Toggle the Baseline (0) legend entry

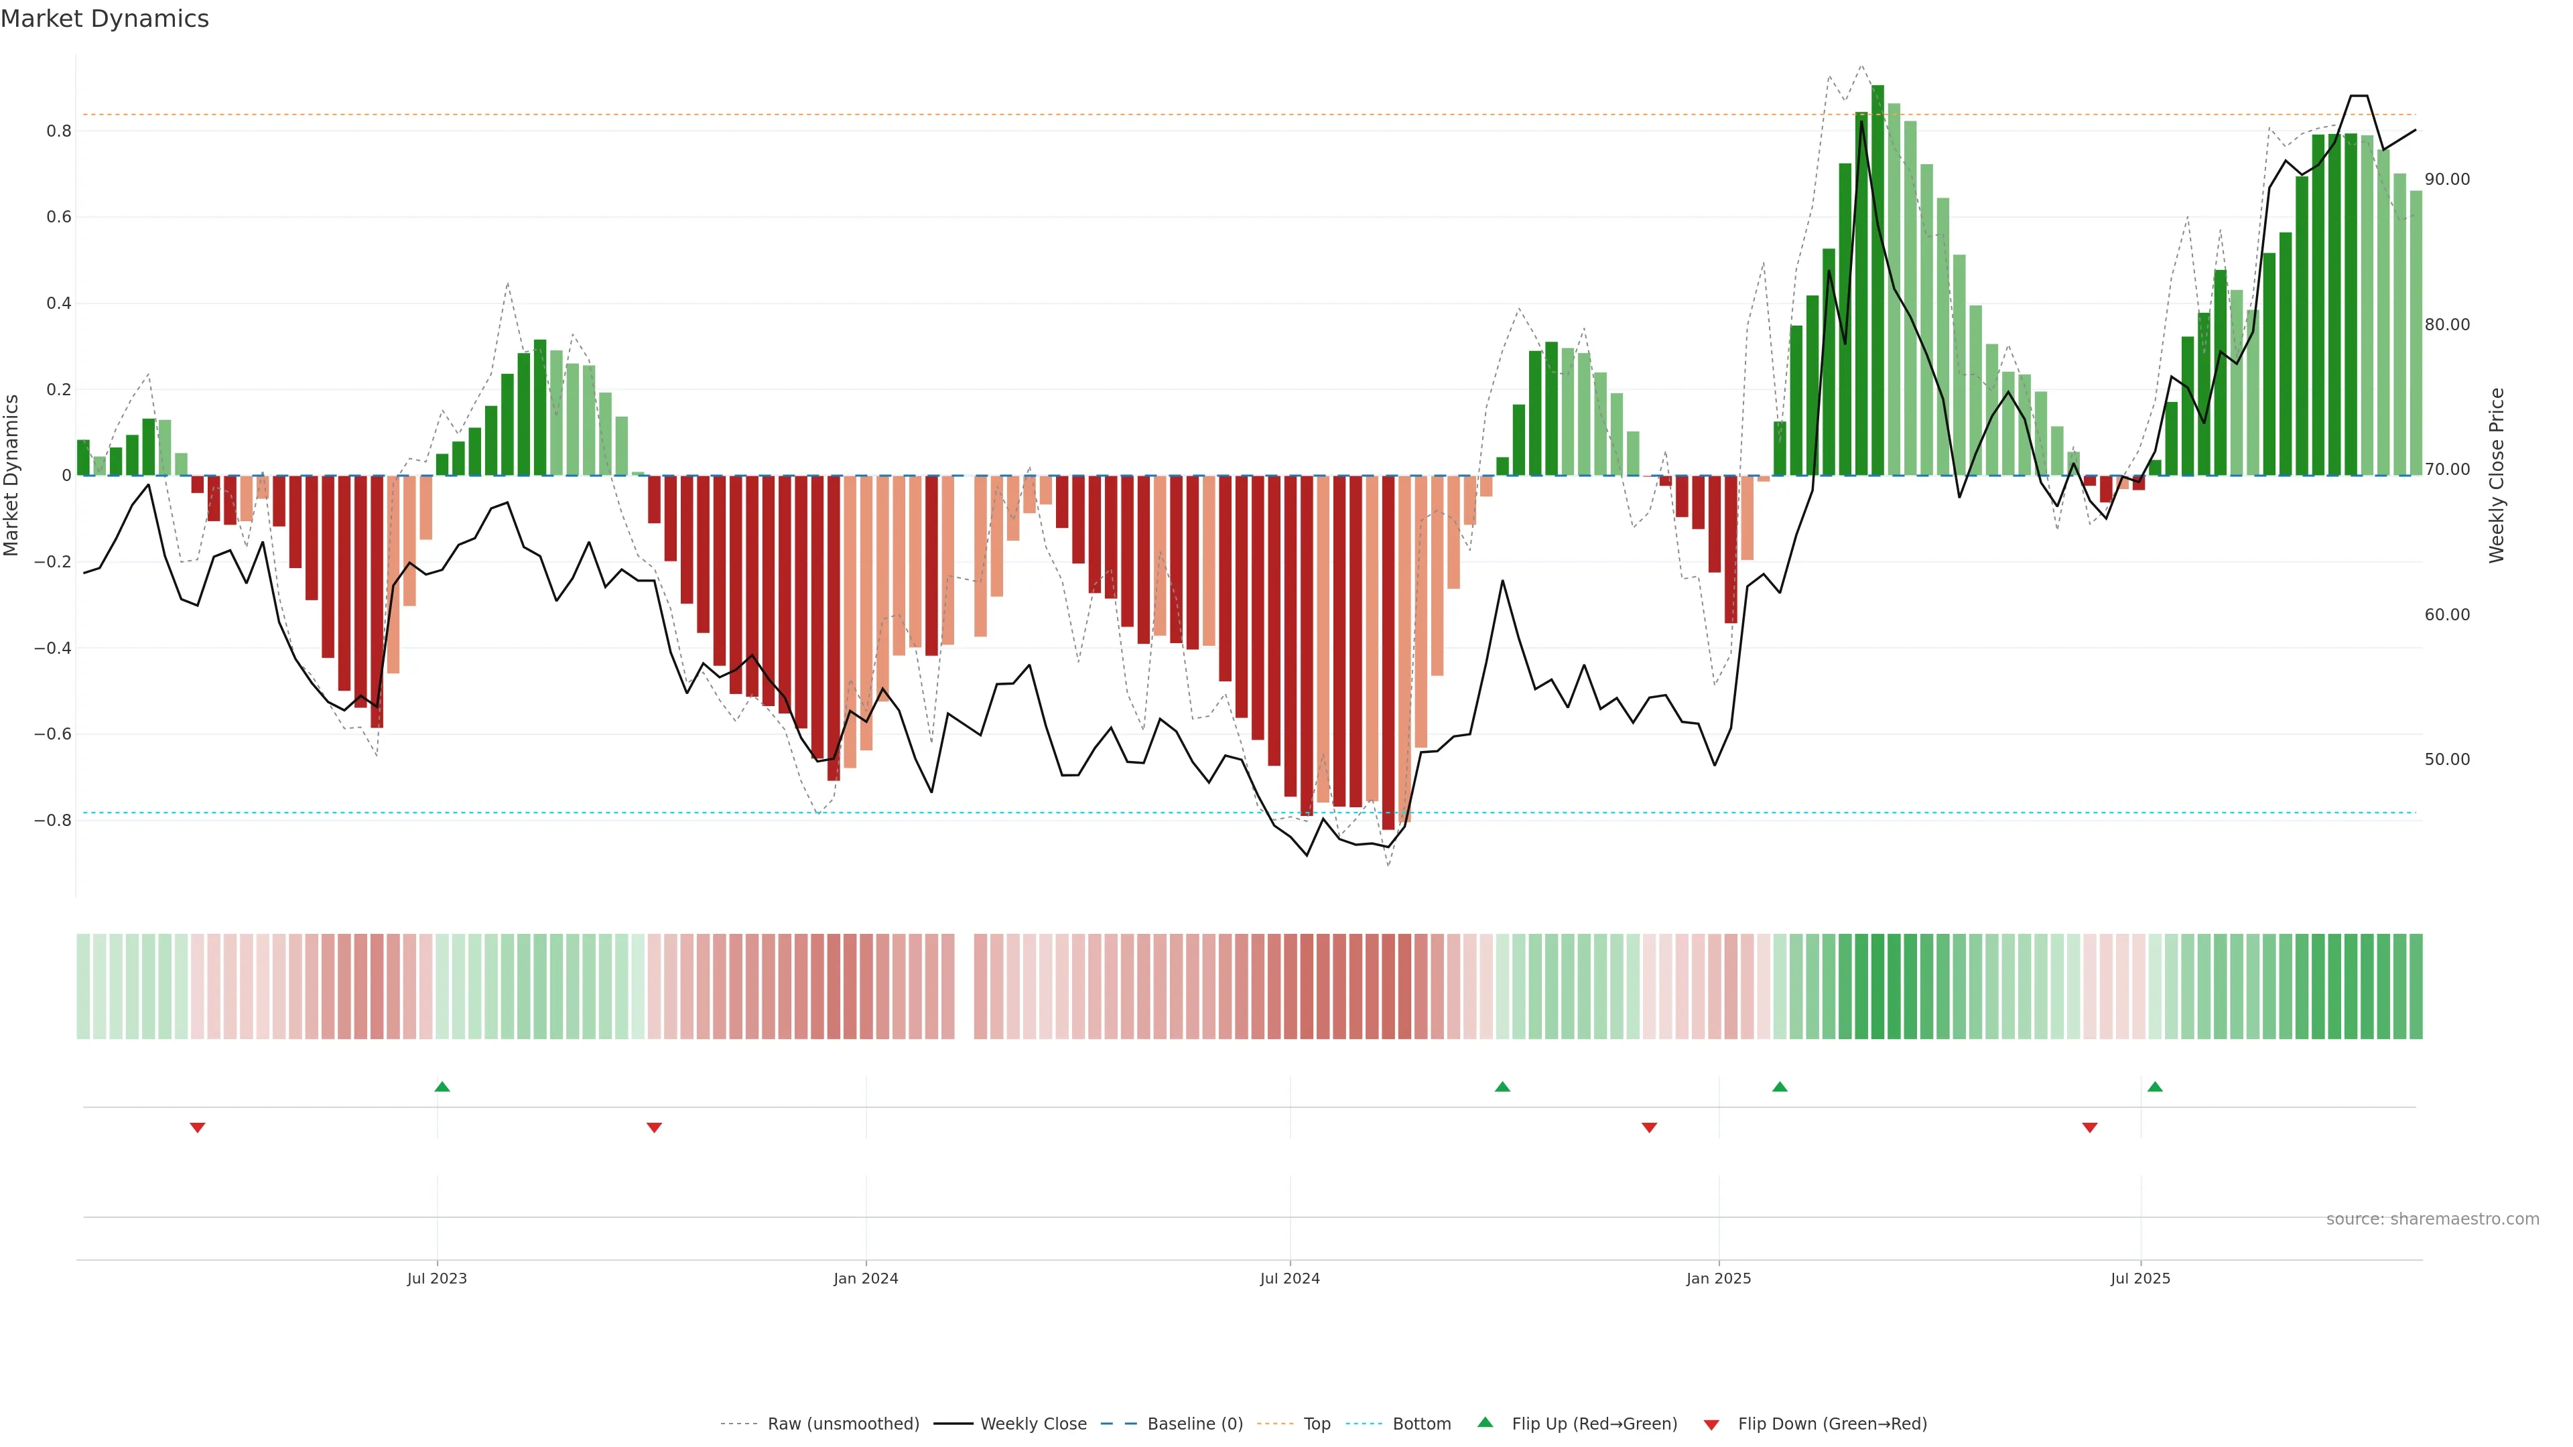(1195, 1424)
